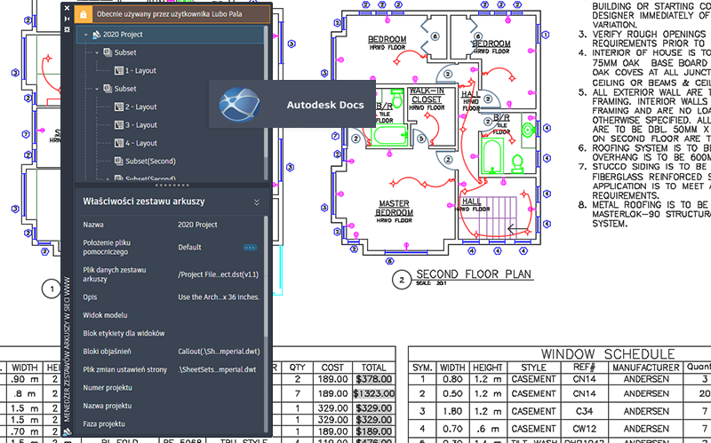This screenshot has width=711, height=443.
Task: Select the 2020 Project sheet set node
Action: pyautogui.click(x=170, y=35)
